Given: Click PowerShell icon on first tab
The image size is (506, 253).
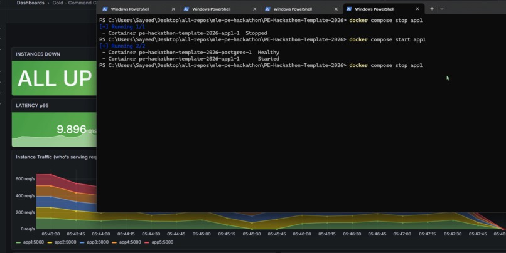Looking at the screenshot, I should pos(105,9).
